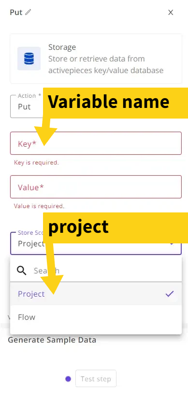
Task: Click the Put step title text
Action: pyautogui.click(x=16, y=12)
